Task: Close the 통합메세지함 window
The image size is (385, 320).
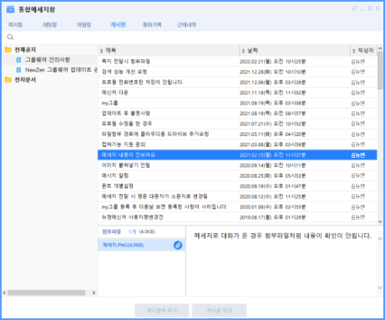Action: (x=377, y=8)
